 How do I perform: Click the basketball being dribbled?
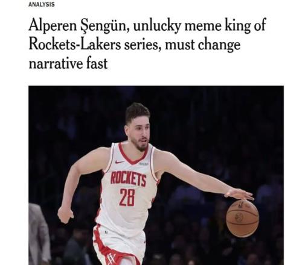point(242,219)
